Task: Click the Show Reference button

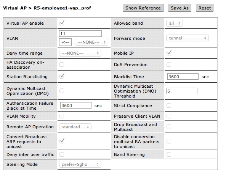Action: click(x=143, y=8)
